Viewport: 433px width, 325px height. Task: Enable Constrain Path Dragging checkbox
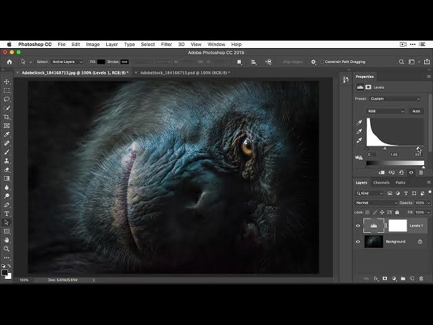[323, 62]
